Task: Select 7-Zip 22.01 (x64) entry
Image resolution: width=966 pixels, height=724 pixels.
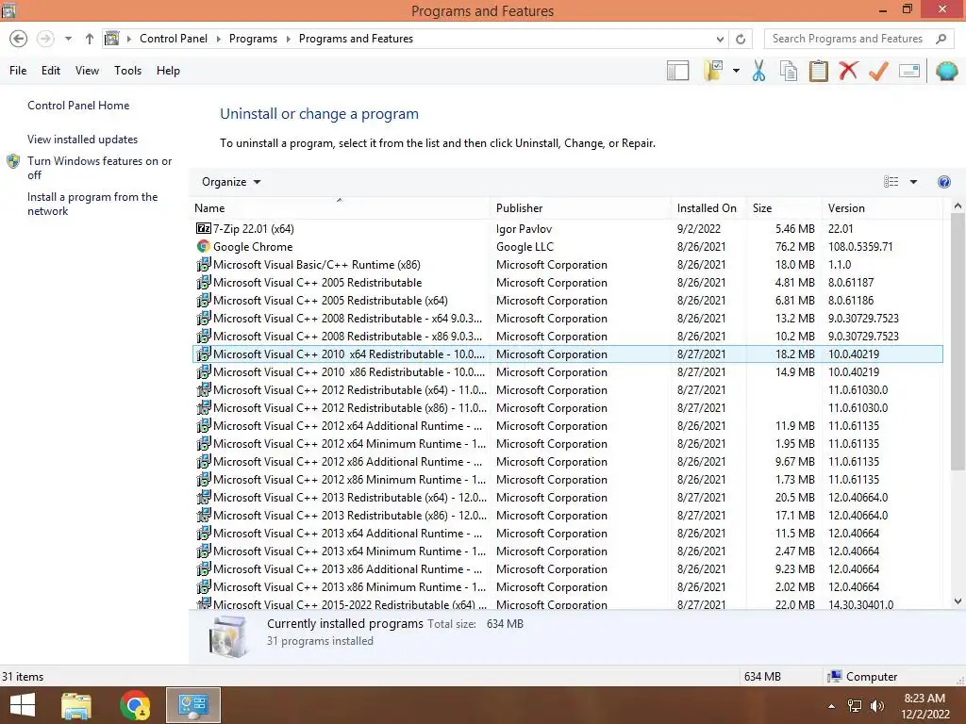Action: (x=568, y=229)
